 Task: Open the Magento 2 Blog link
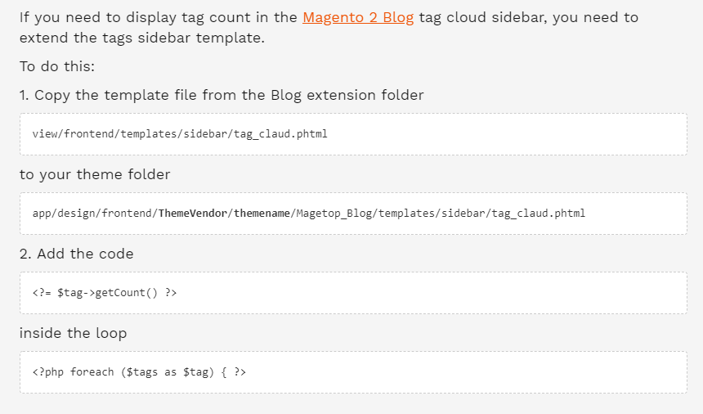click(x=358, y=17)
